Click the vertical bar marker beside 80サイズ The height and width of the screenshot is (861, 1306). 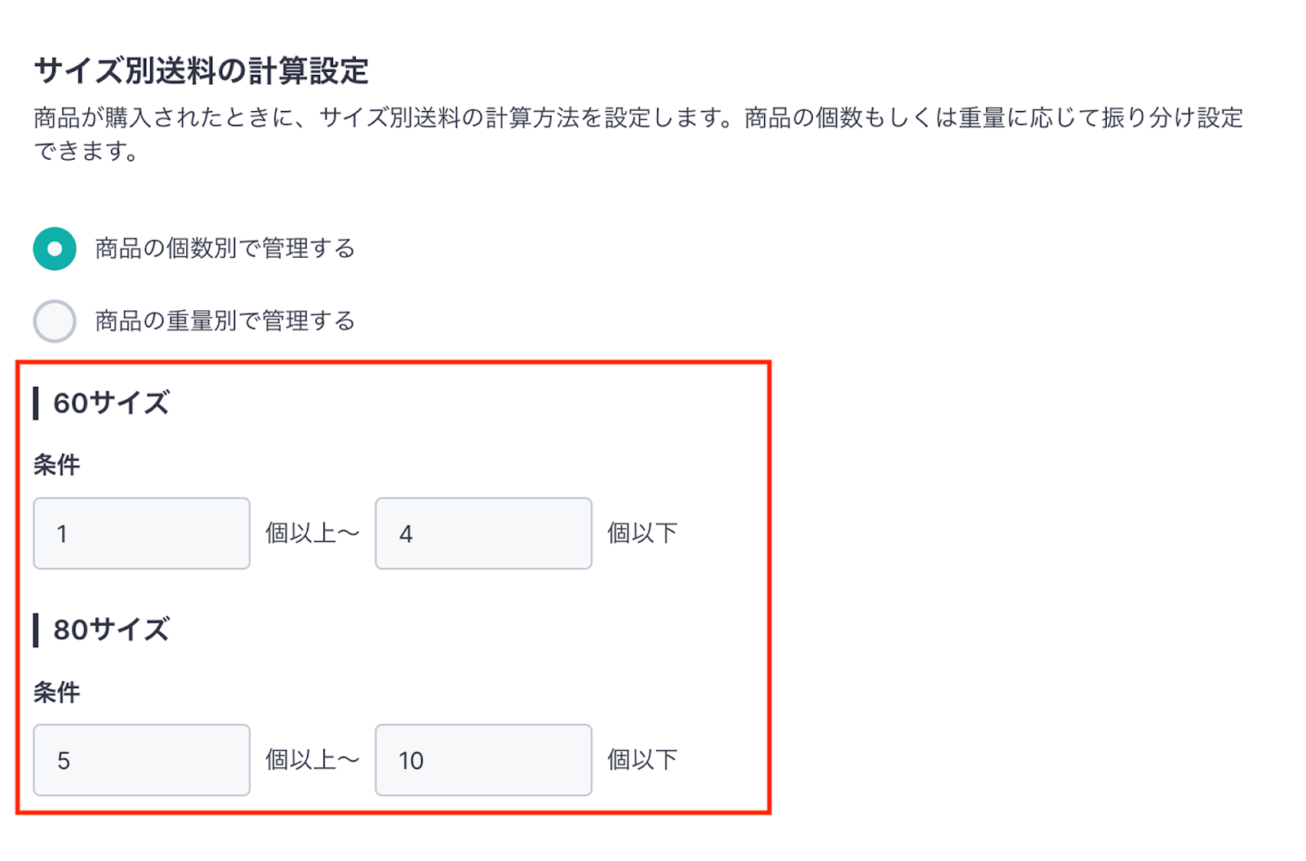tap(36, 630)
